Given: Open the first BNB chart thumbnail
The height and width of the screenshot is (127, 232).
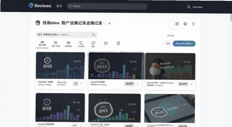Looking at the screenshot, I should 60,66.
